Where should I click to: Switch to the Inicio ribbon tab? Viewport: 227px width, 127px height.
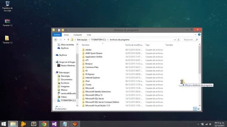click(66, 35)
